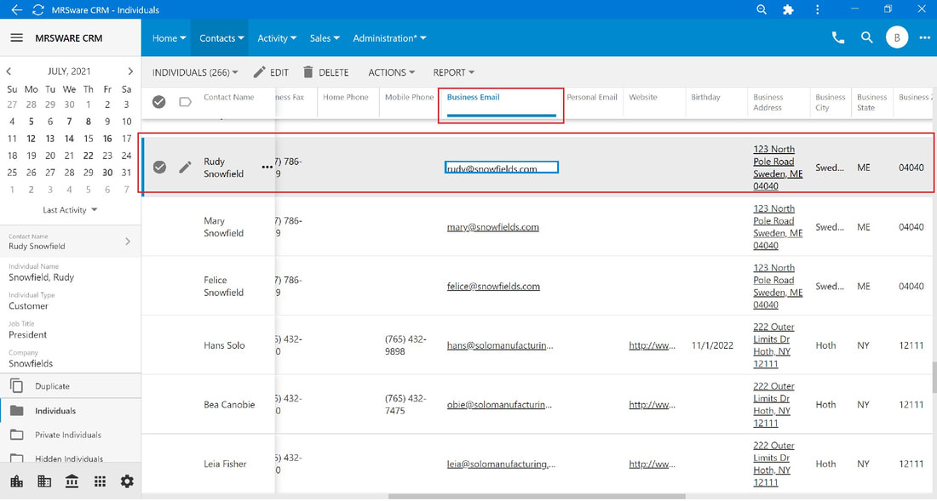Open the settings gear in bottom sidebar
Screen dimensions: 937x501
tap(127, 481)
